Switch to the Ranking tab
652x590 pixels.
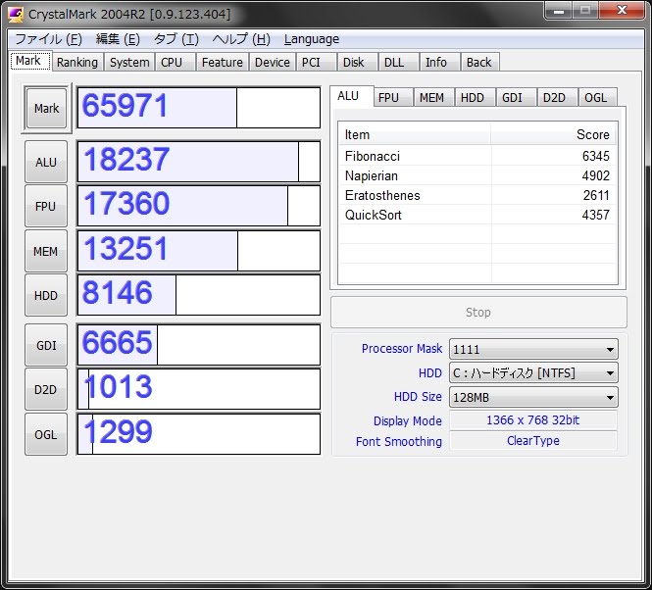click(77, 63)
